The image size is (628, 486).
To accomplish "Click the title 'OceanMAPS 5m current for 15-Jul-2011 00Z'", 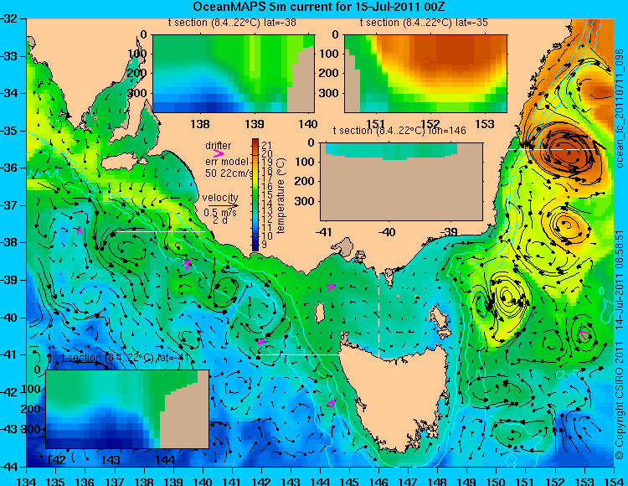I will coord(319,7).
